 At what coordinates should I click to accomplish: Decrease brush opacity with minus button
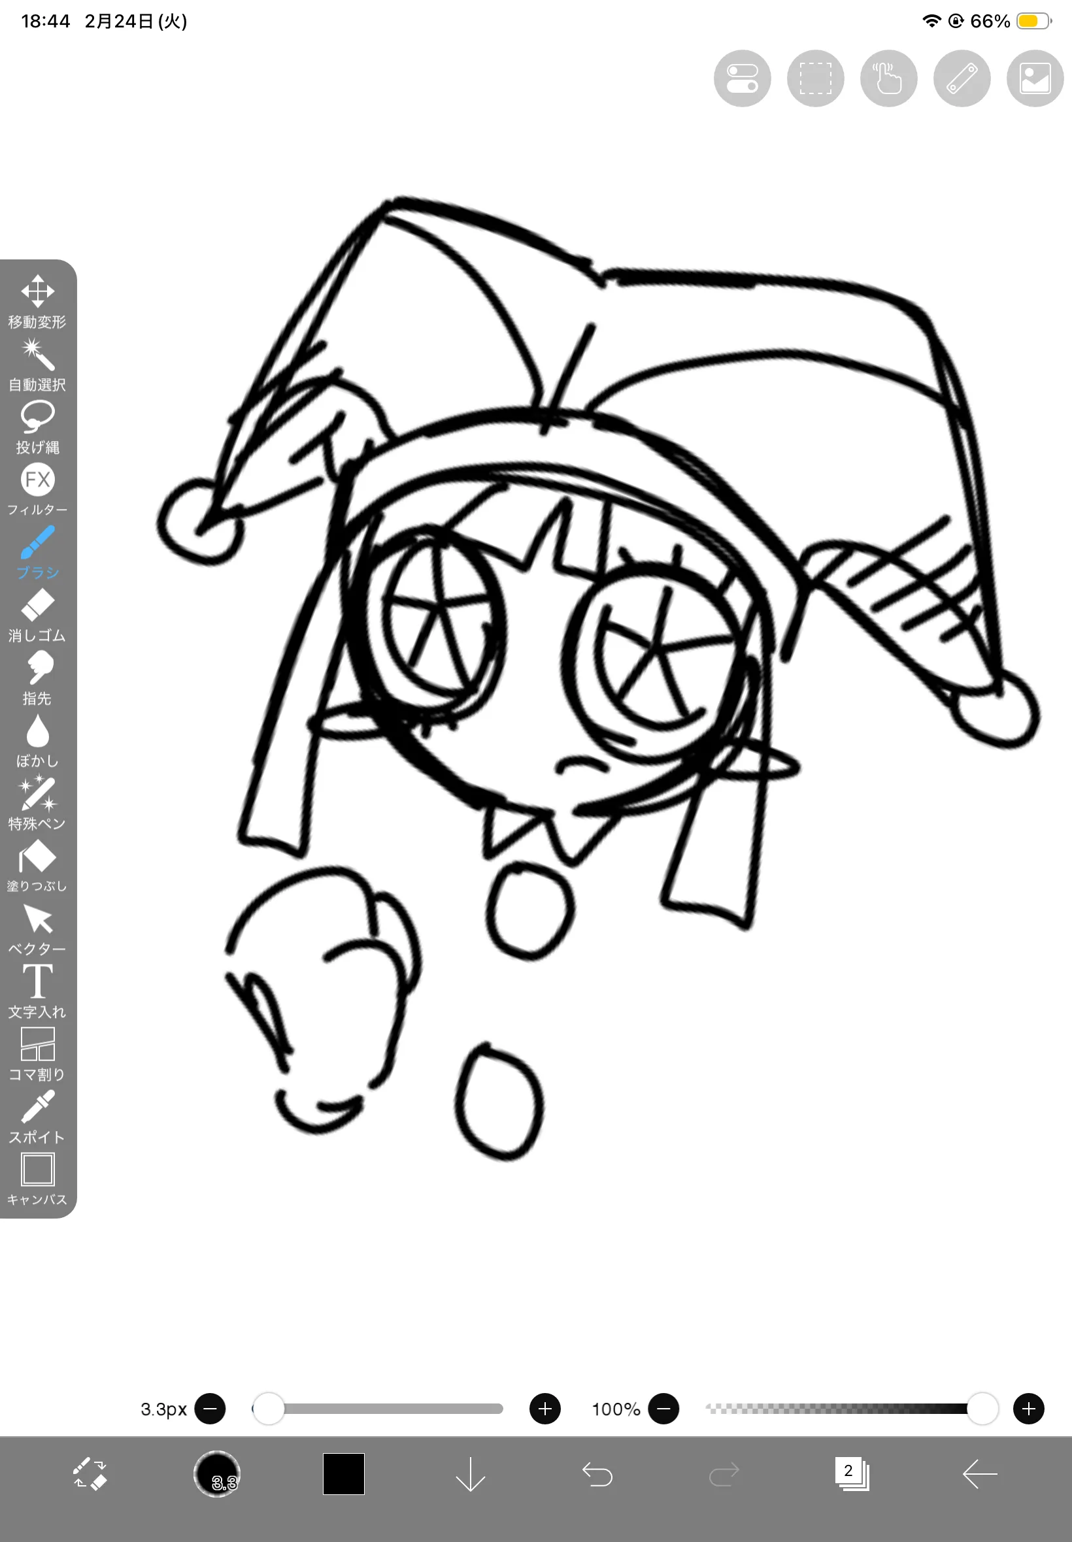click(x=663, y=1409)
